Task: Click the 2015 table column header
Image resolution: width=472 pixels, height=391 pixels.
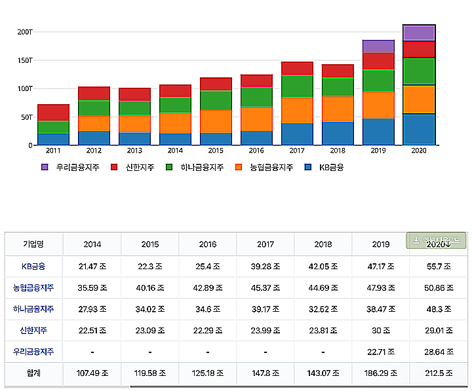Action: point(150,244)
